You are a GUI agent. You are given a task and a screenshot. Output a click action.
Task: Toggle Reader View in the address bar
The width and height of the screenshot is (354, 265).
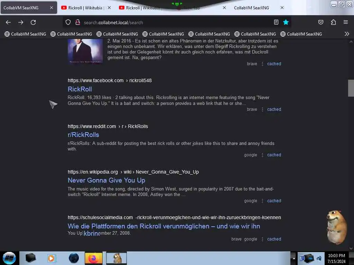point(276,22)
